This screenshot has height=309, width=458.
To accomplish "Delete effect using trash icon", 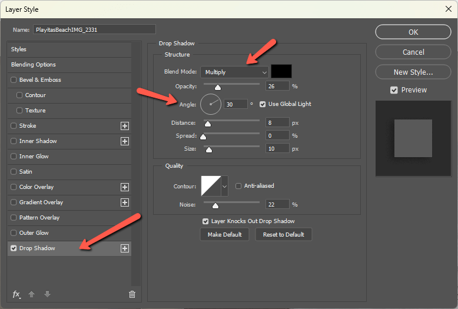I will tap(132, 294).
